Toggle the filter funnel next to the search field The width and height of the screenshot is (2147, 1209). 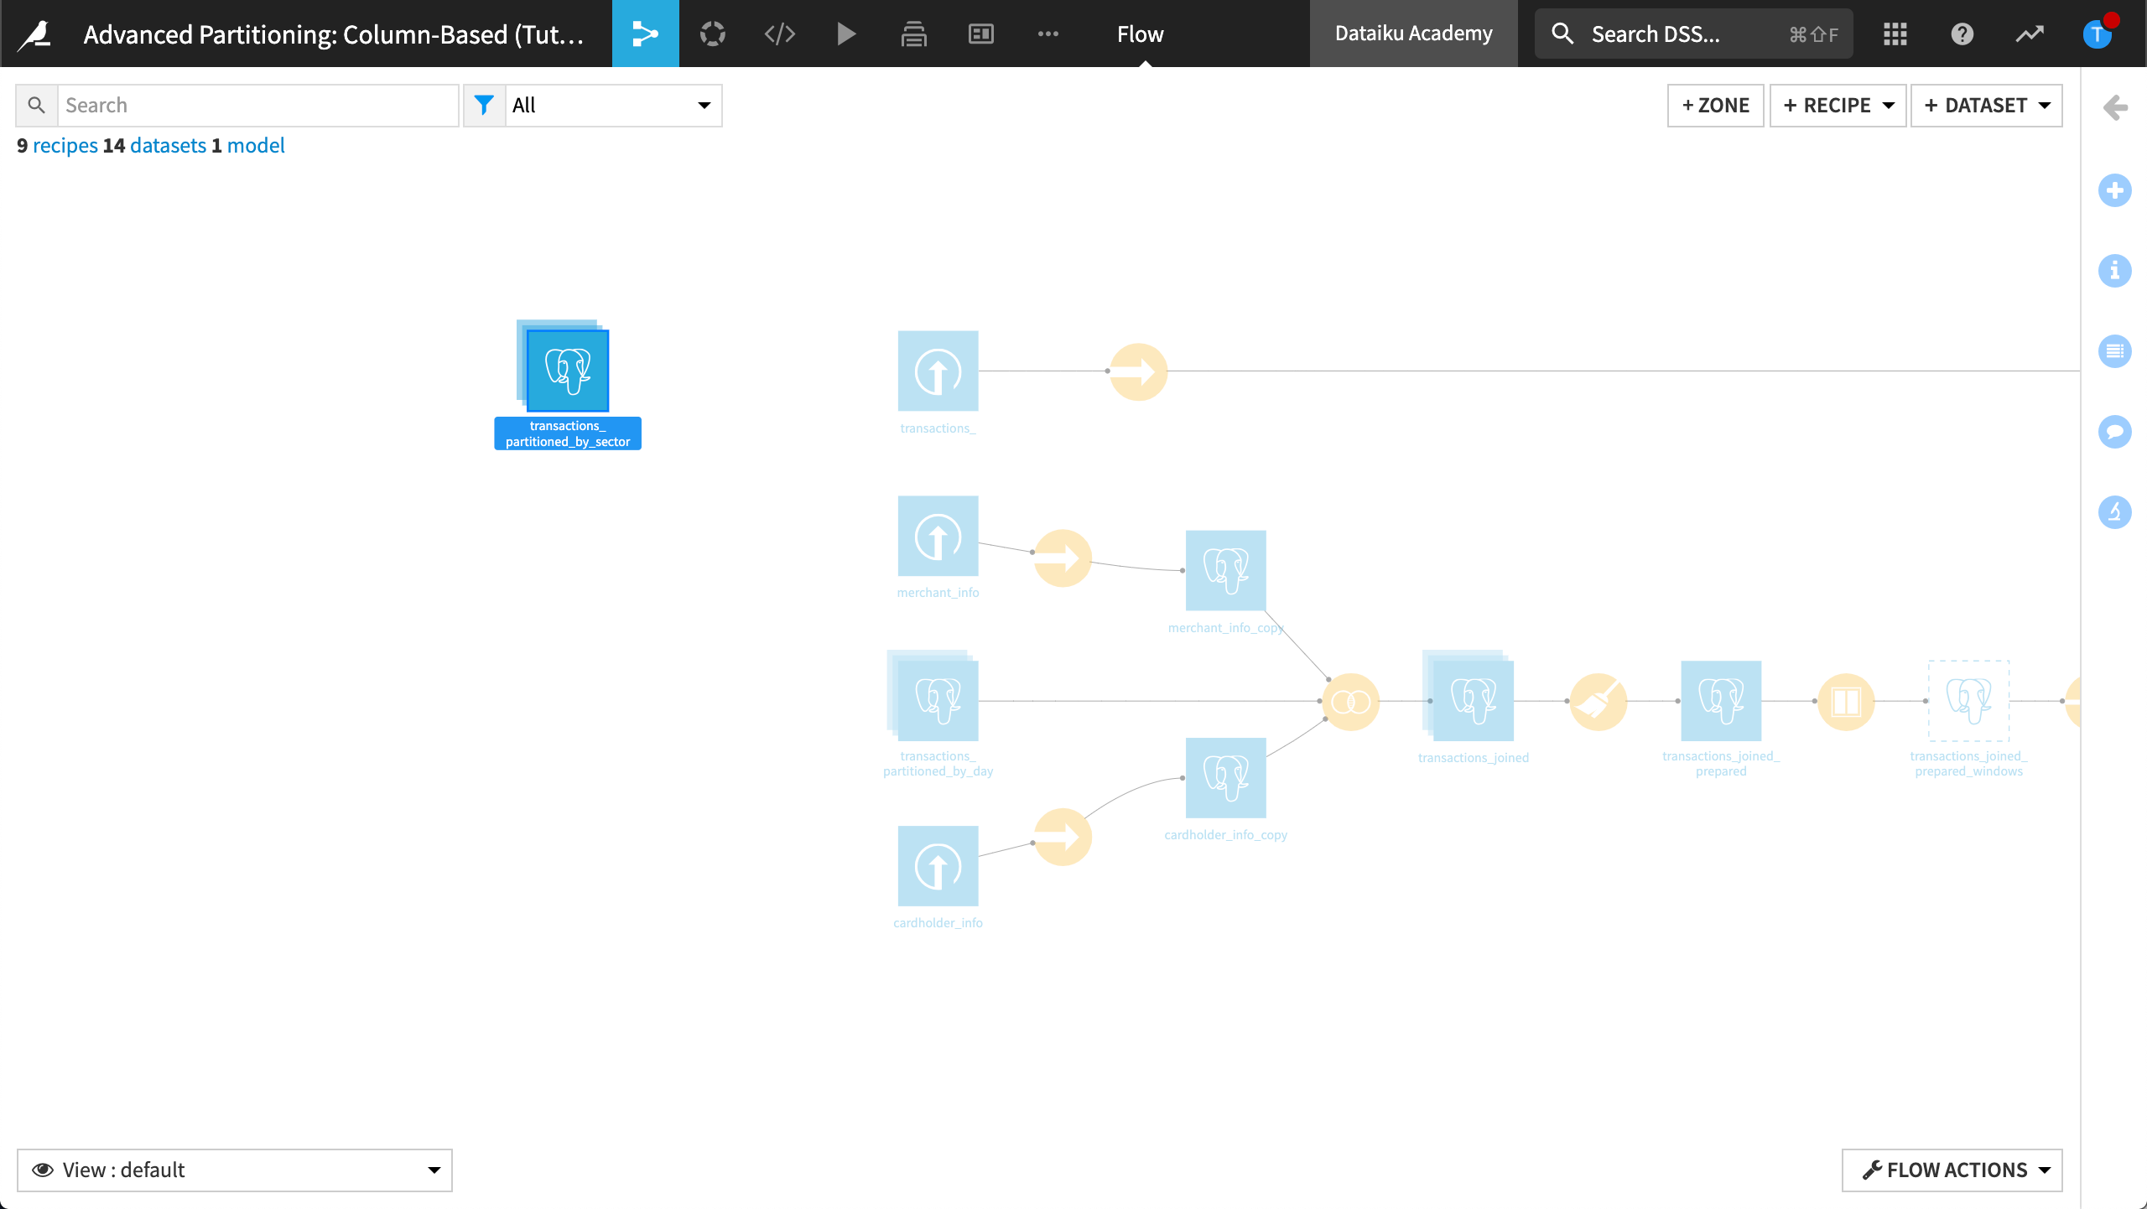tap(485, 105)
